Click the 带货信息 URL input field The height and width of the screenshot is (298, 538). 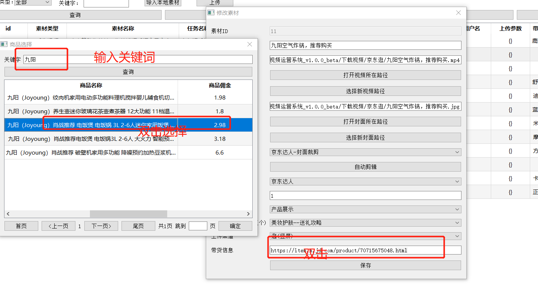366,250
